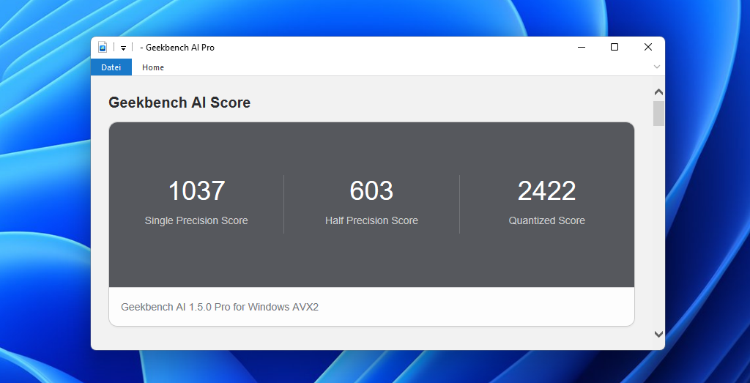This screenshot has width=750, height=383.
Task: Select the 1037 single precision score value
Action: pyautogui.click(x=196, y=191)
